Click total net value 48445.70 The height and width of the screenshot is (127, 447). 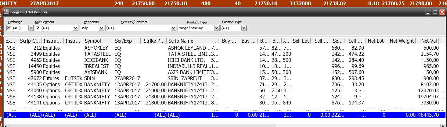428,115
